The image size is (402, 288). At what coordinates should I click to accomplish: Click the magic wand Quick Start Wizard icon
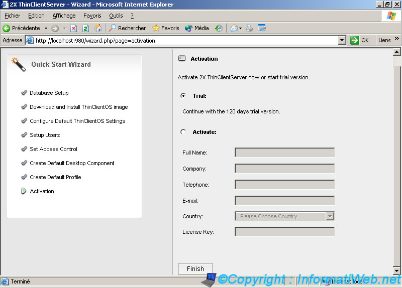coord(19,64)
